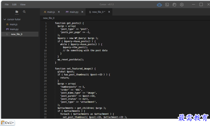Minimize the Cursor window

pyautogui.click(x=193, y=5)
